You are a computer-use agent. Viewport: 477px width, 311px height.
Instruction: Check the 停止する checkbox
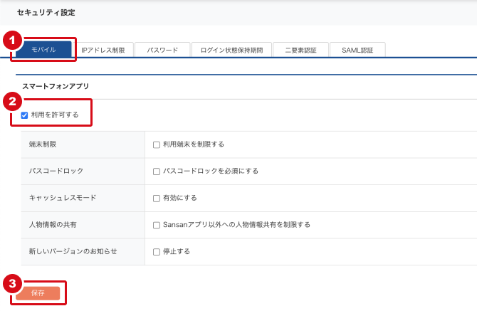[x=157, y=252]
